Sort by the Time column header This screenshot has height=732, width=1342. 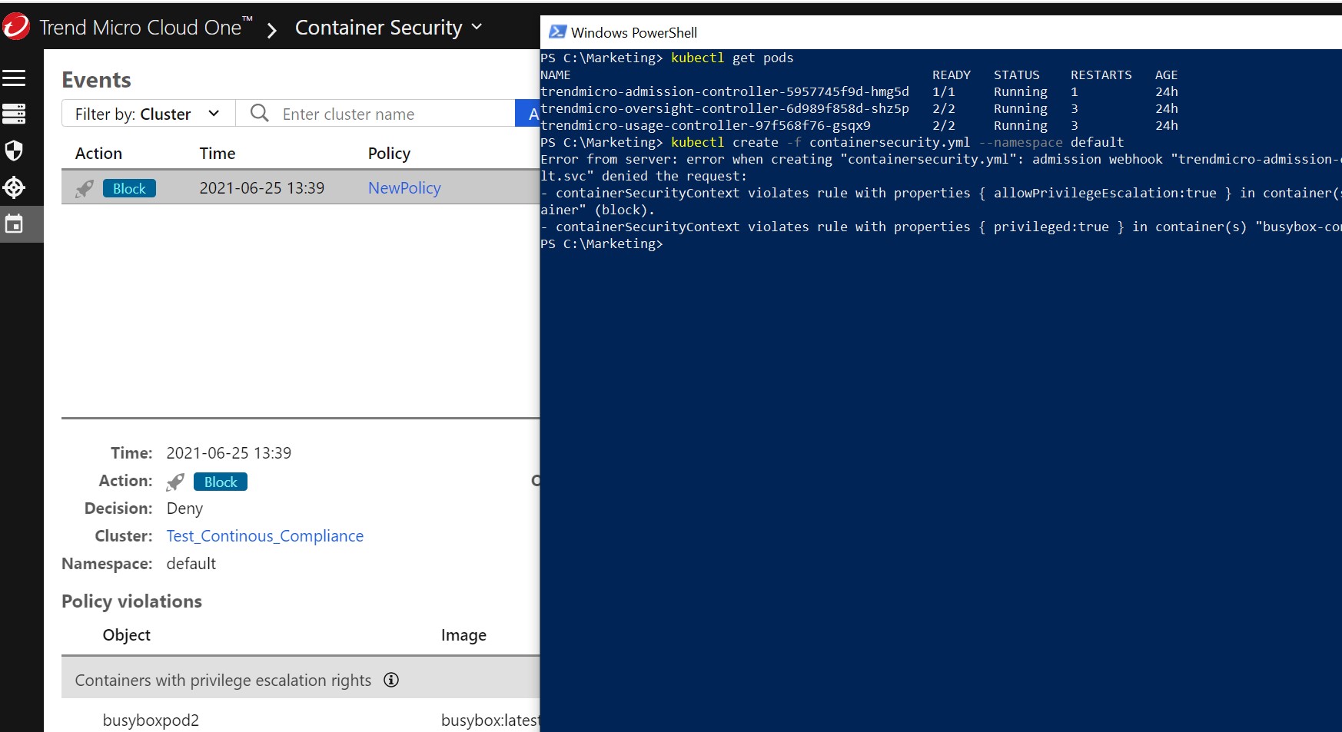[218, 154]
